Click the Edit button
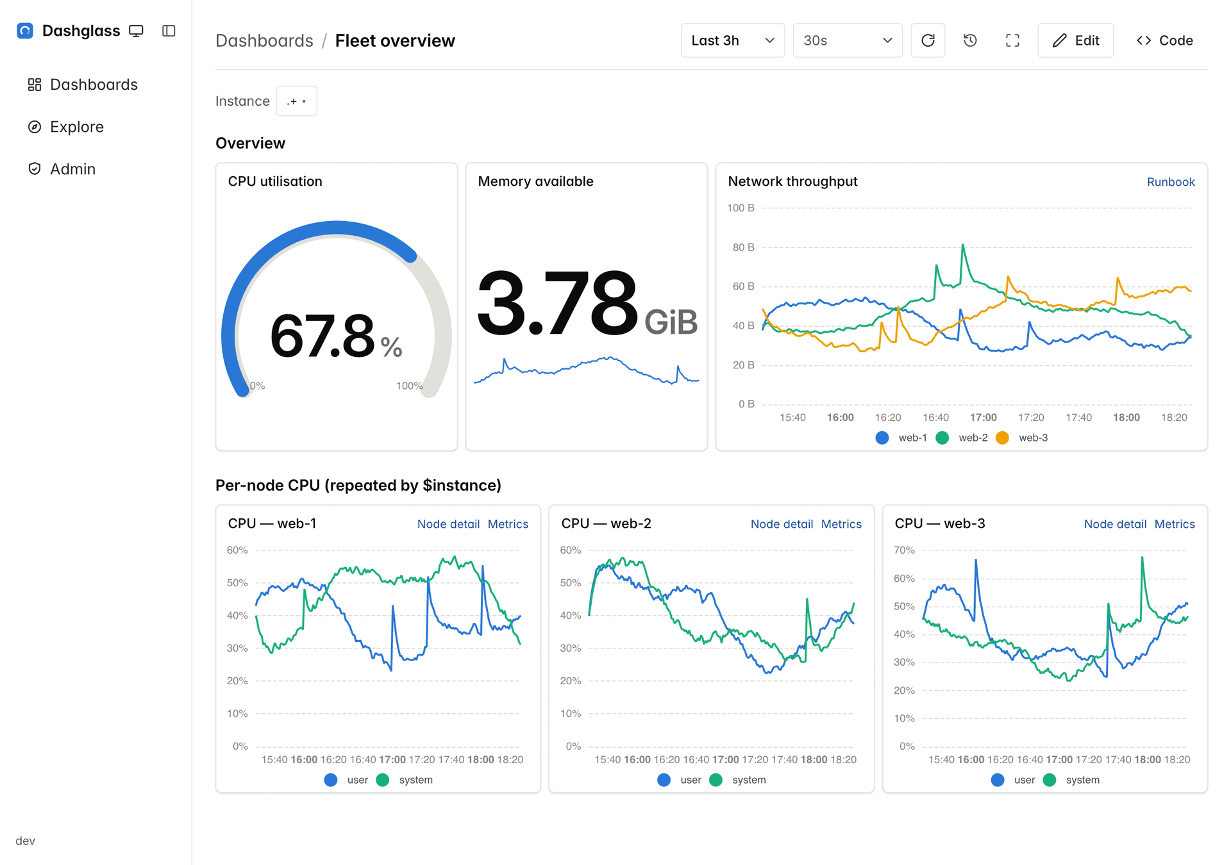 1076,40
